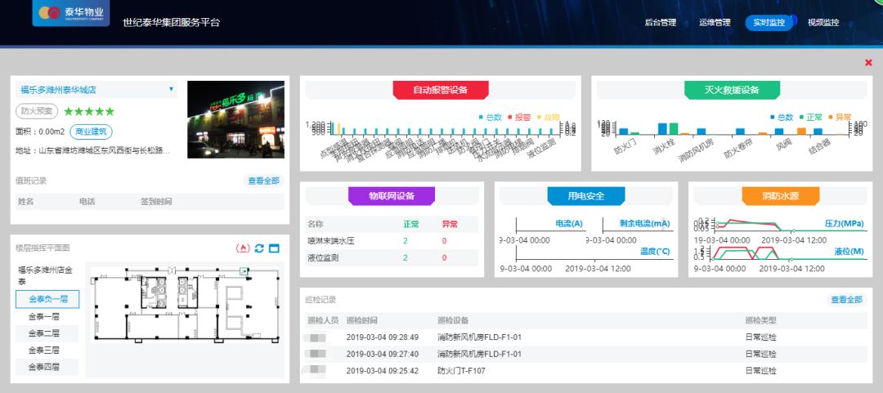Screen dimensions: 883x393
Task: Click the 泰华物业 logo
Action: click(70, 13)
